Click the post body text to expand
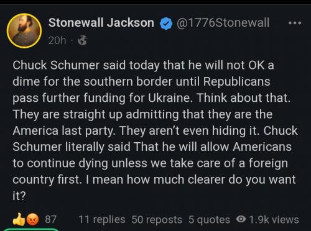 click(155, 130)
